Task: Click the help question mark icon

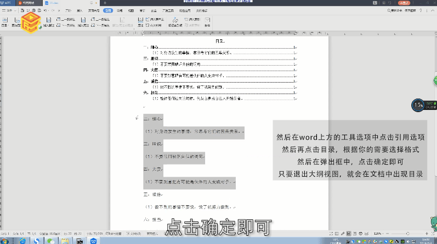Action: tap(421, 10)
